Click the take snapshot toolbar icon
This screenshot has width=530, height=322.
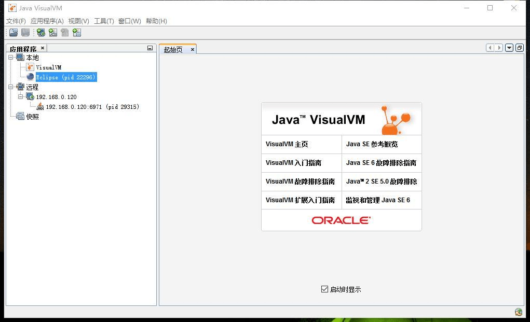click(64, 33)
